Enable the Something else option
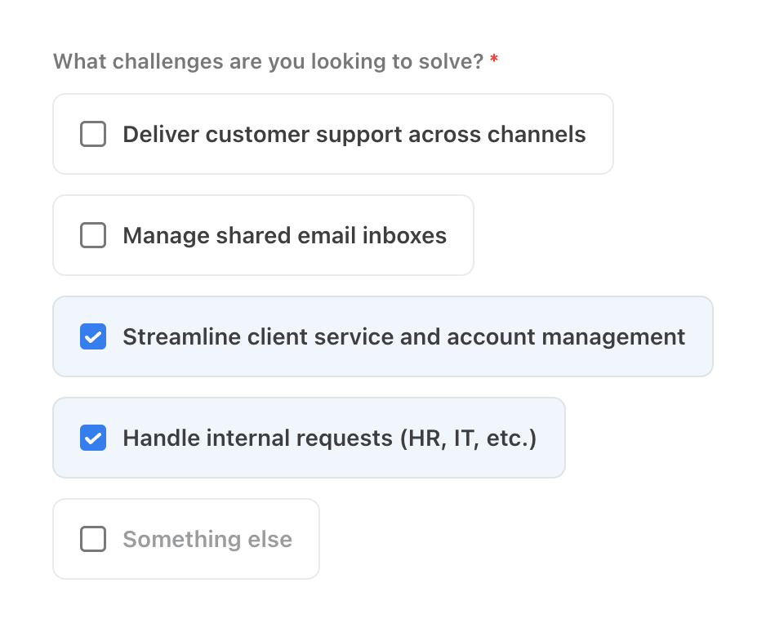 93,539
